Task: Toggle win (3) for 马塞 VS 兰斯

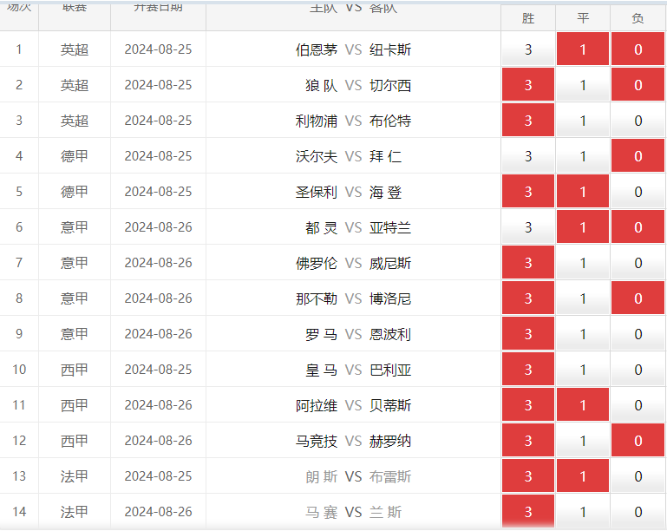Action: [528, 511]
